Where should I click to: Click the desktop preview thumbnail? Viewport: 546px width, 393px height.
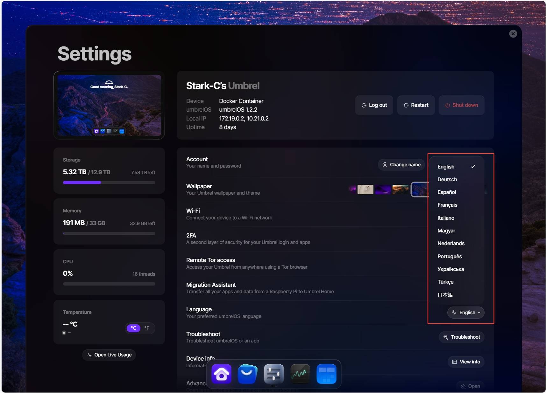point(109,105)
